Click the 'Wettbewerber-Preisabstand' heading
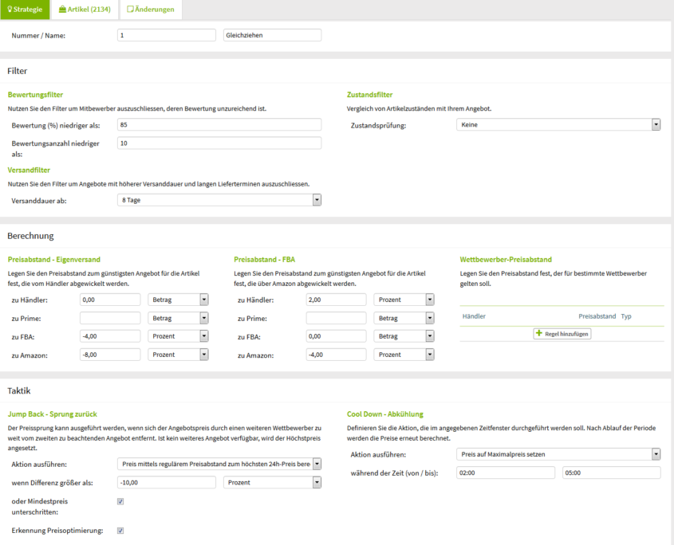674x545 pixels. (x=506, y=260)
